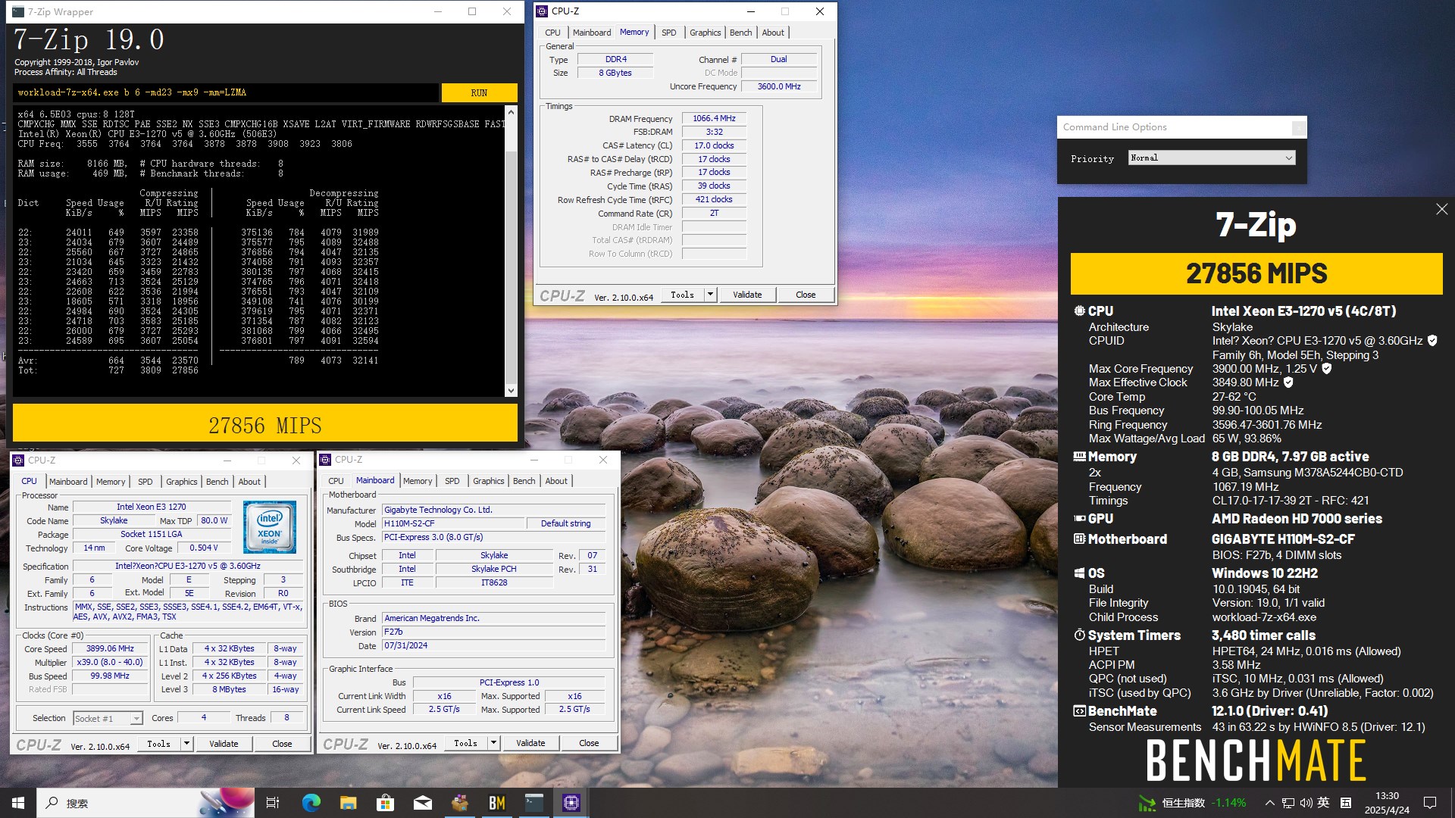The height and width of the screenshot is (818, 1455).
Task: Click the 7-Zip output scrollbar up arrow
Action: (511, 112)
